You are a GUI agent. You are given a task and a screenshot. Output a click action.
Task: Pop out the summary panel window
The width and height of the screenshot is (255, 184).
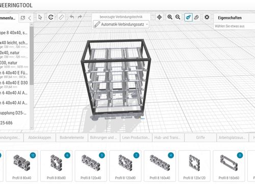pyautogui.click(x=23, y=18)
